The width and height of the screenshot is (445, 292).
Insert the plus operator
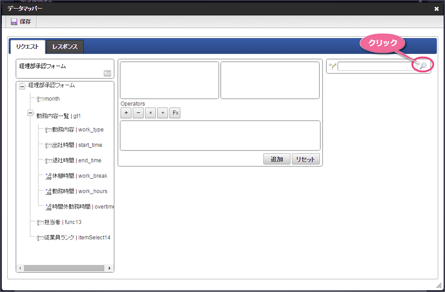coord(126,113)
